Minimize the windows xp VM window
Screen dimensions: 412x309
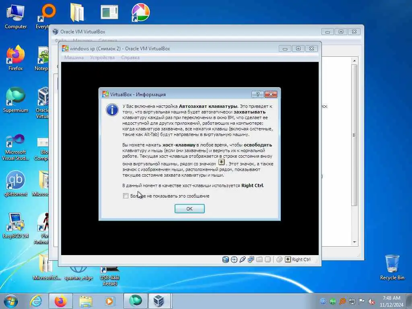point(285,49)
